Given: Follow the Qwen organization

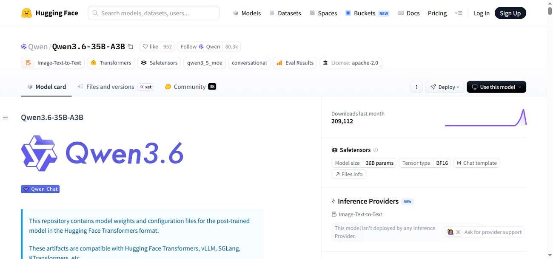Looking at the screenshot, I should [x=200, y=47].
